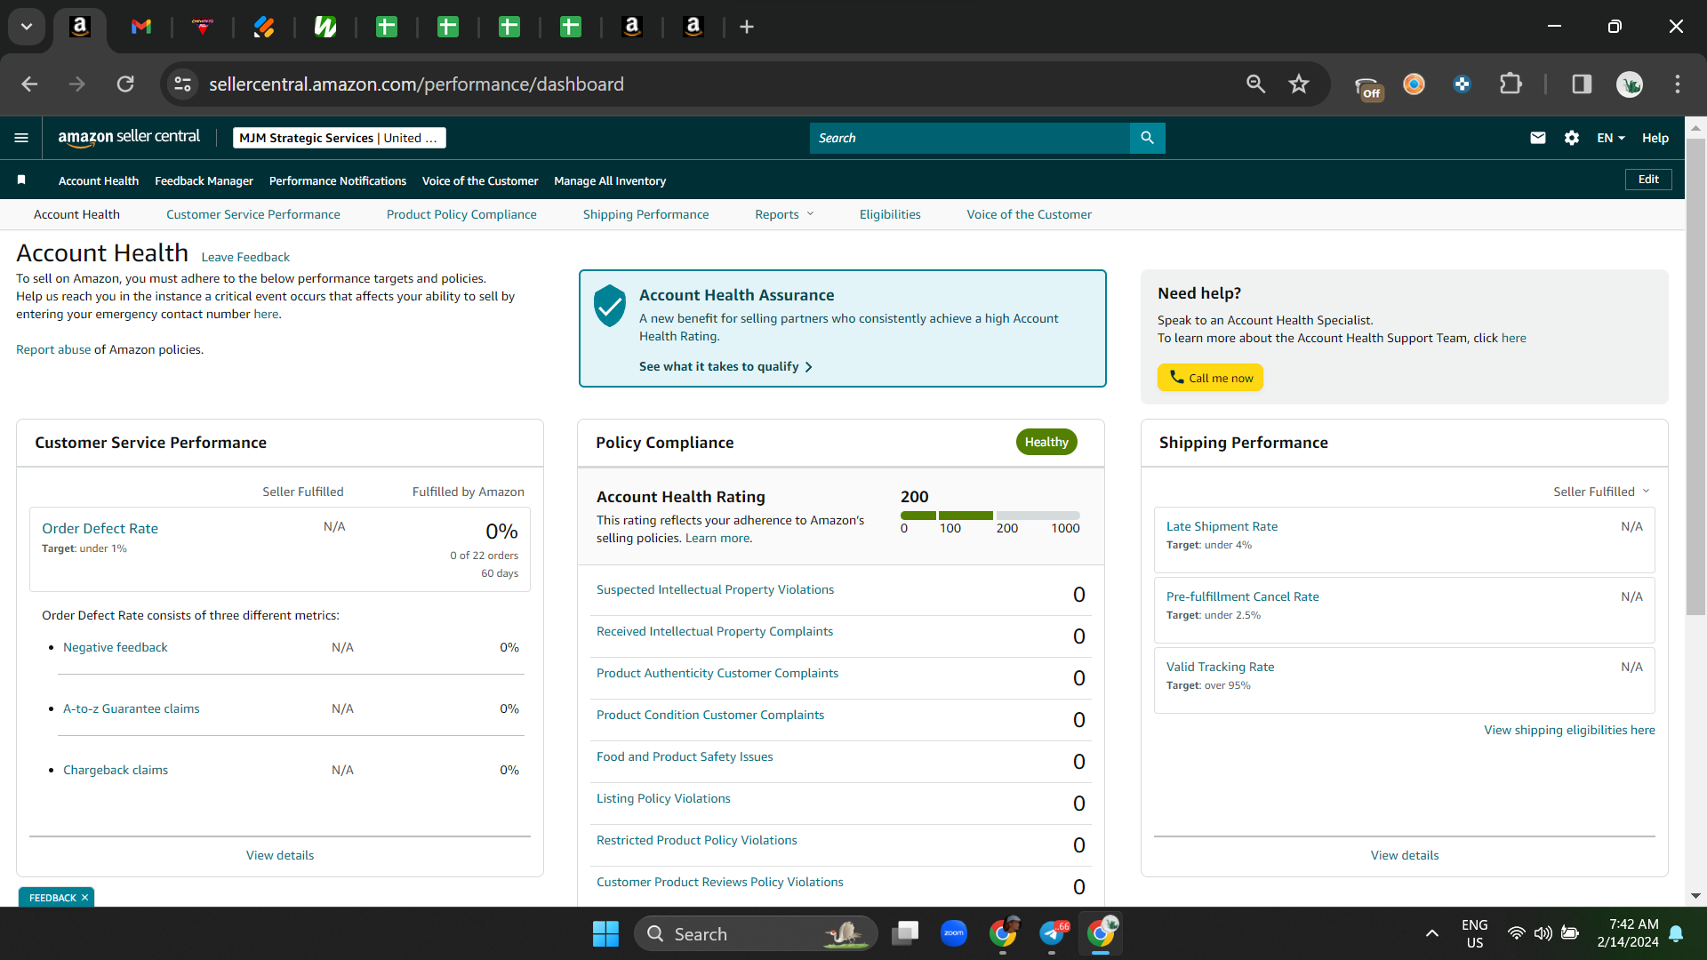Reload the page in Chrome
Viewport: 1707px width, 960px height.
point(125,84)
